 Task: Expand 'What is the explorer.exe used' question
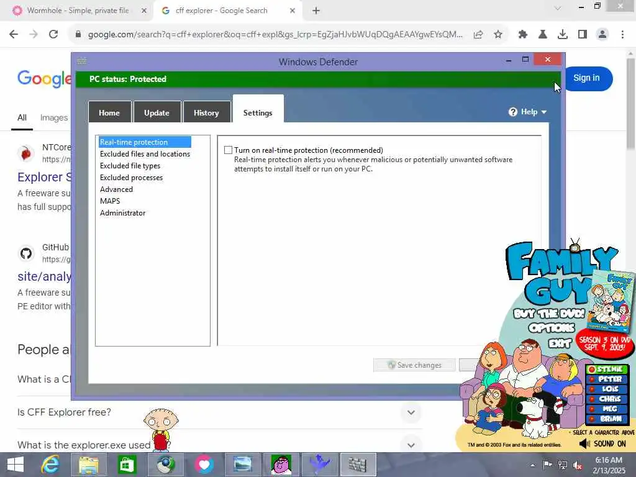(x=219, y=445)
